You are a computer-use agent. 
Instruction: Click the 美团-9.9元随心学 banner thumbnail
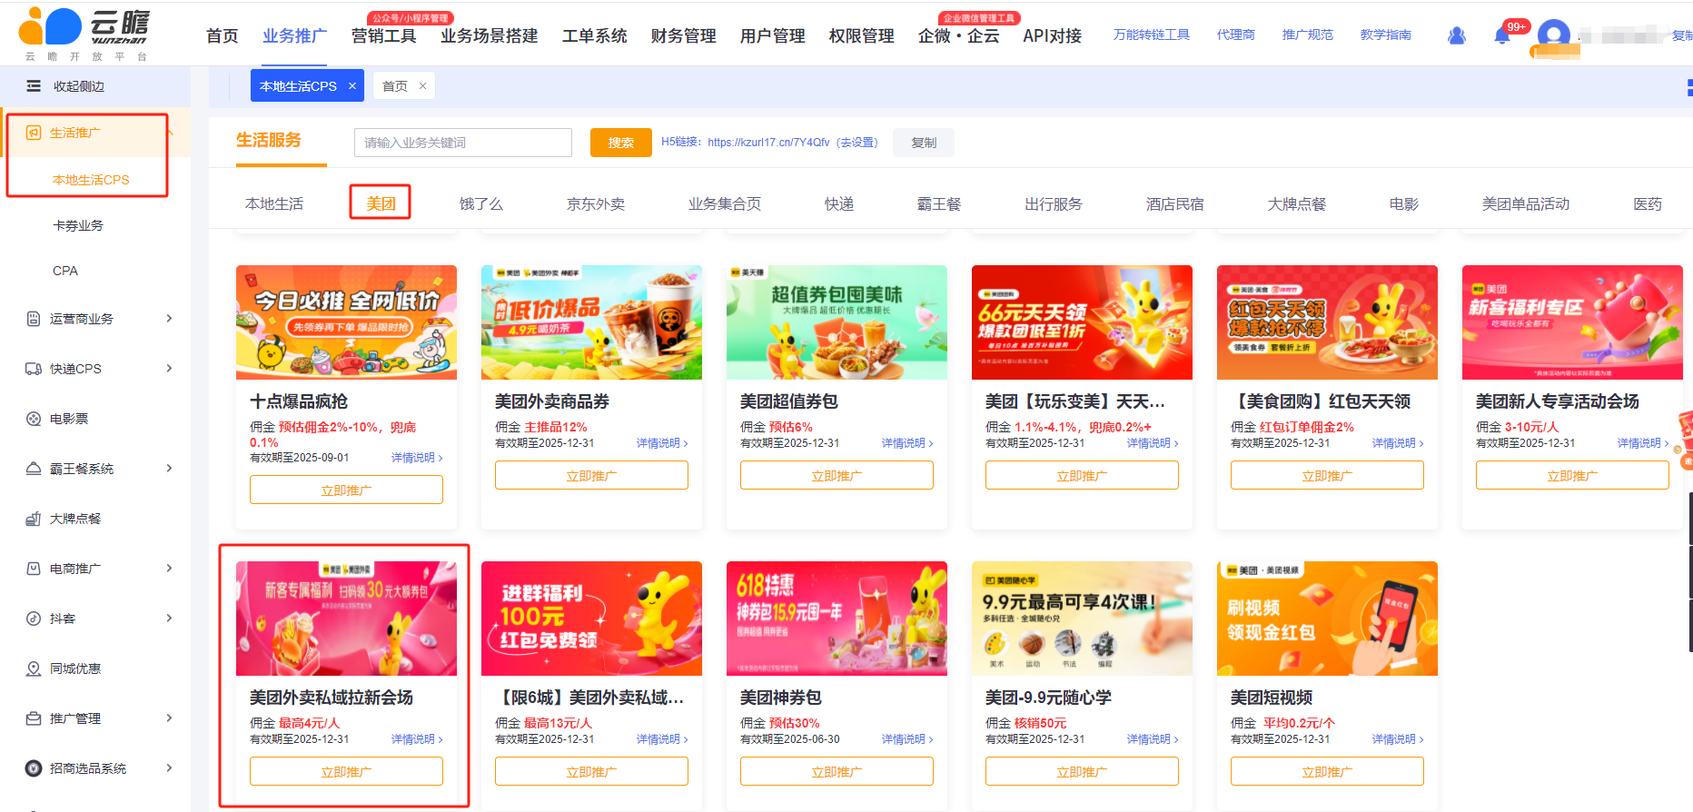1082,619
